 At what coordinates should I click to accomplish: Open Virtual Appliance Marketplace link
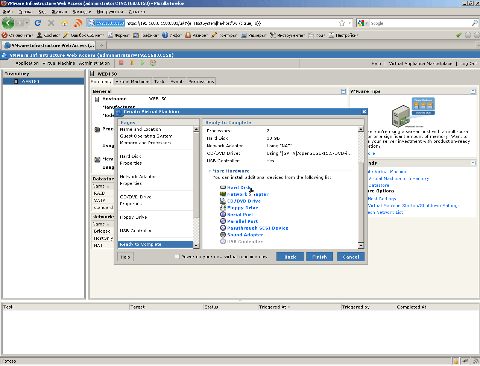click(421, 64)
